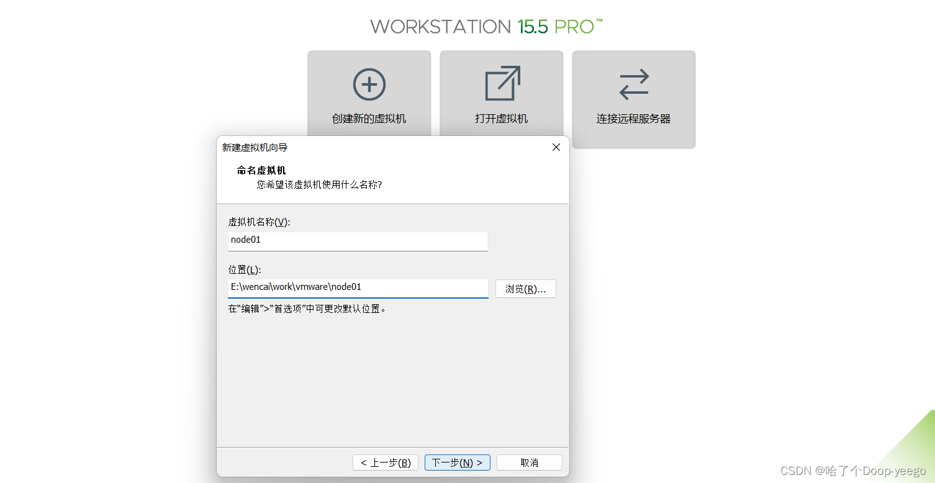Close the 新建虚拟机向导 dialog
935x483 pixels.
tap(556, 147)
